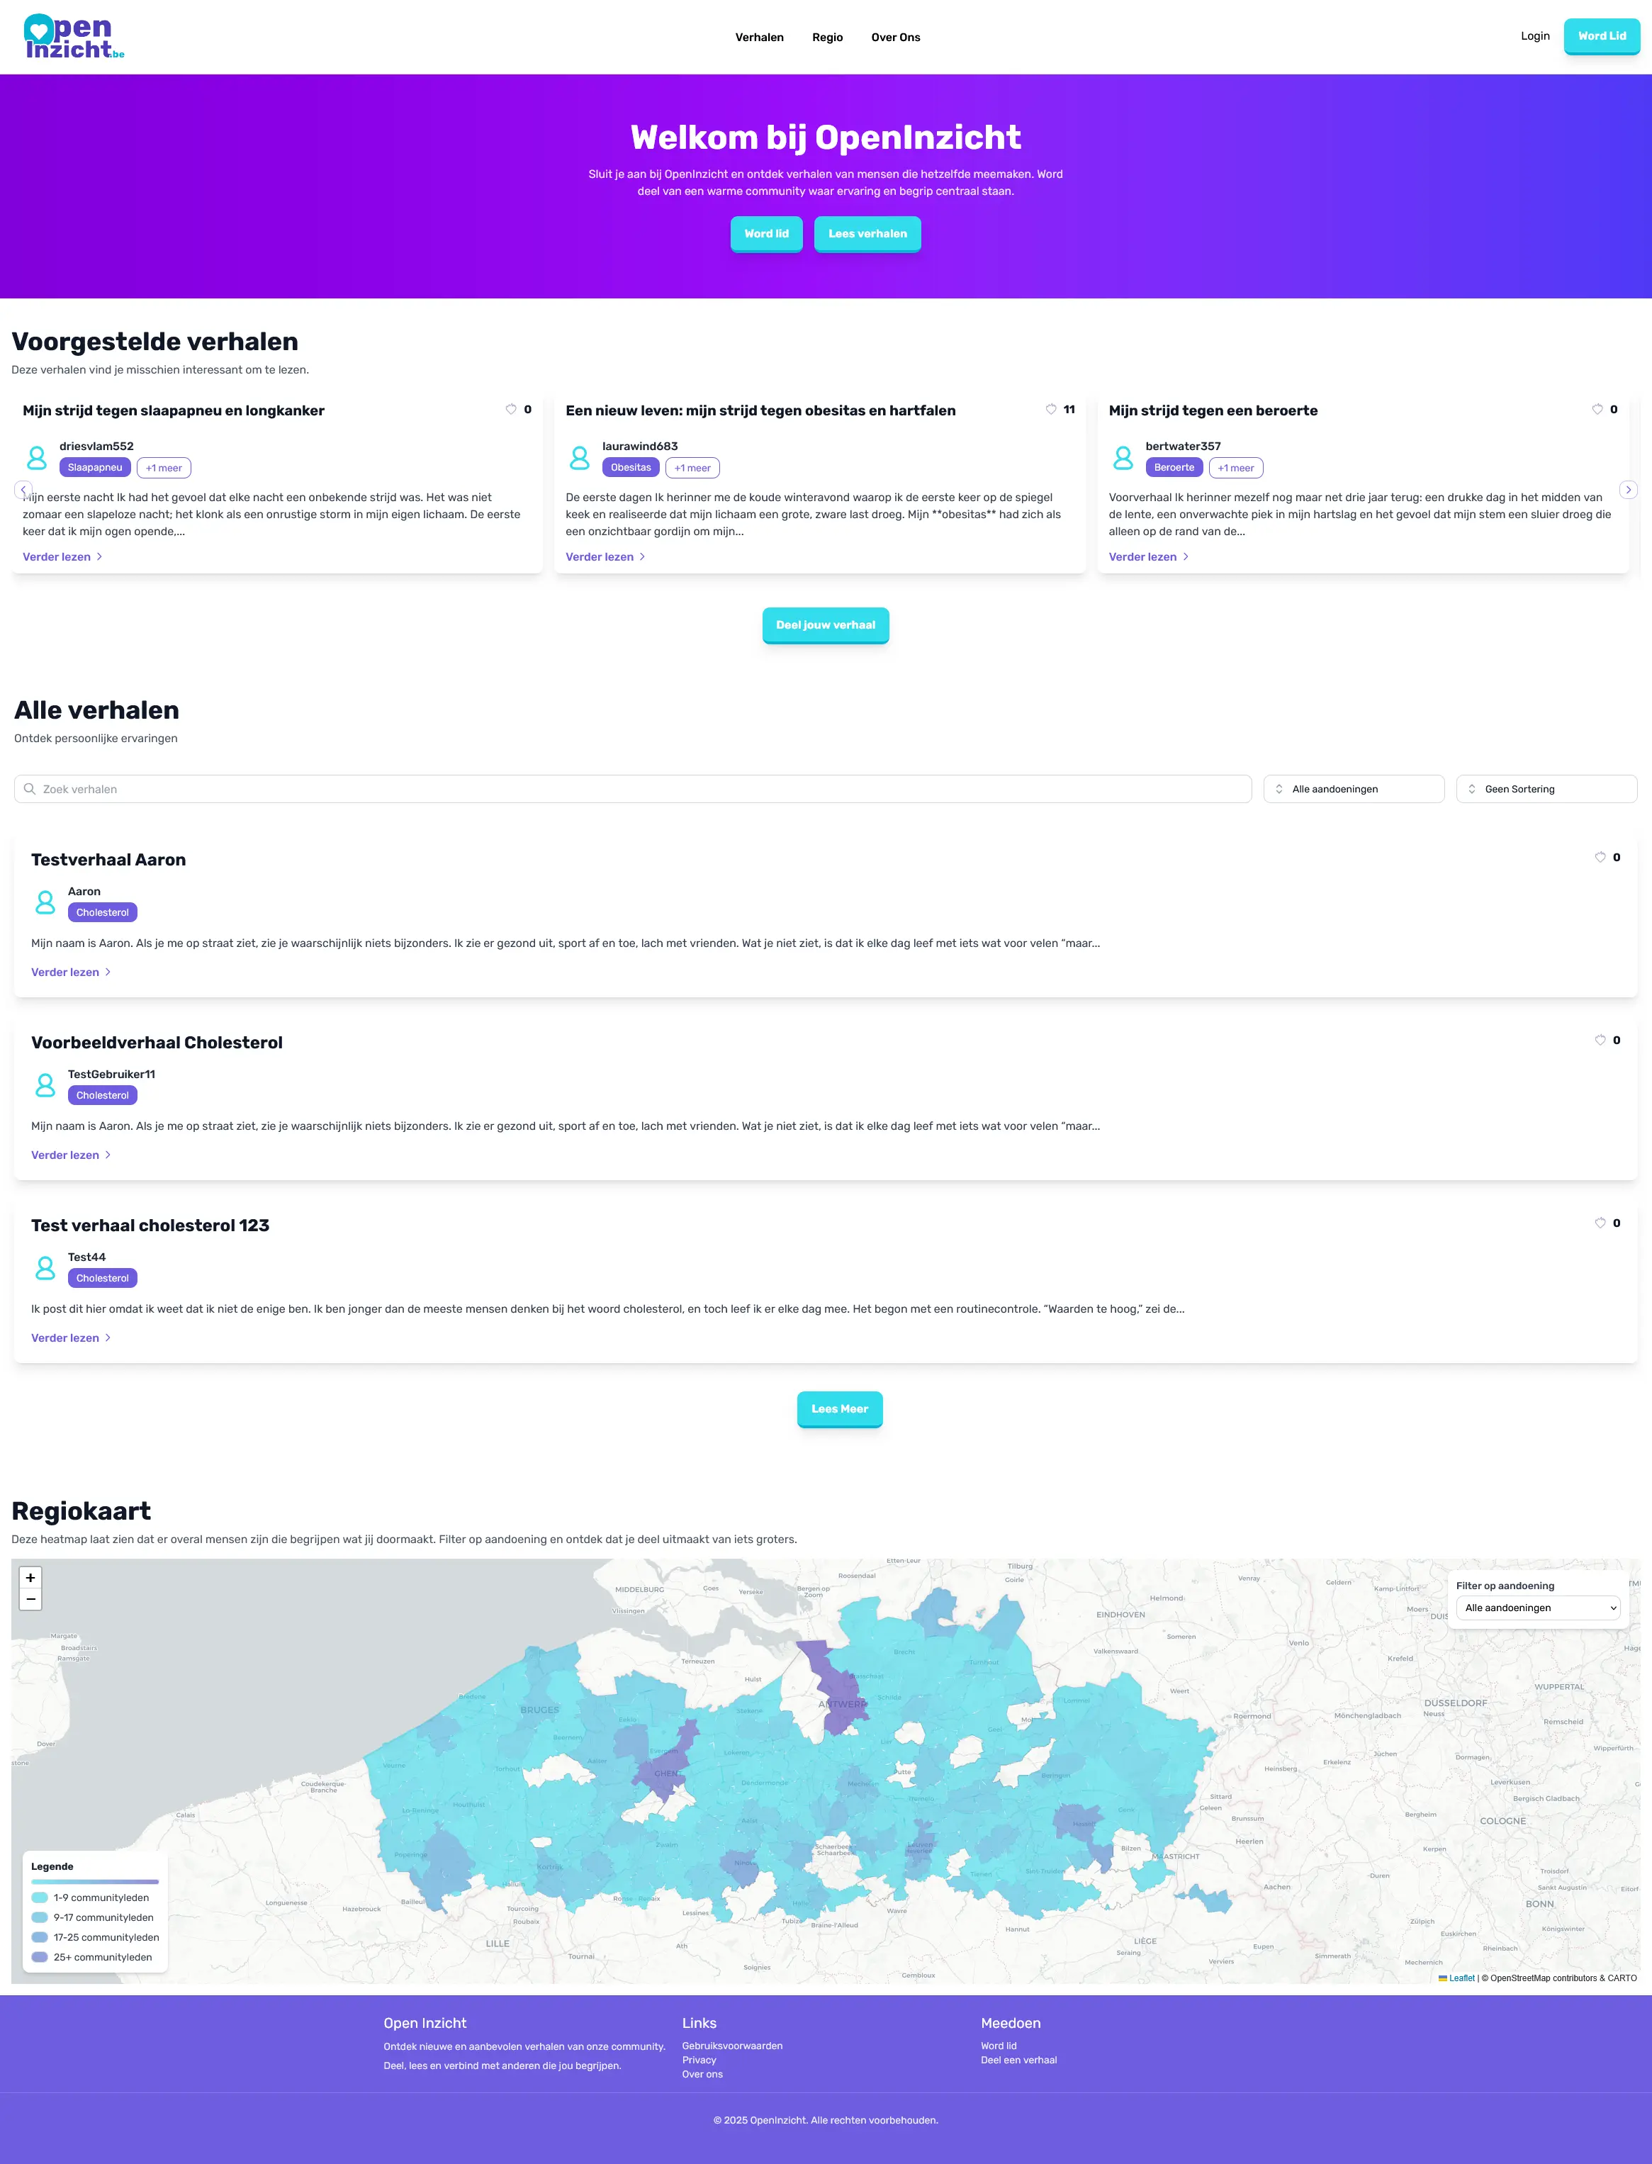This screenshot has height=2164, width=1652.
Task: Click the Deel jouw verhaal button
Action: (825, 624)
